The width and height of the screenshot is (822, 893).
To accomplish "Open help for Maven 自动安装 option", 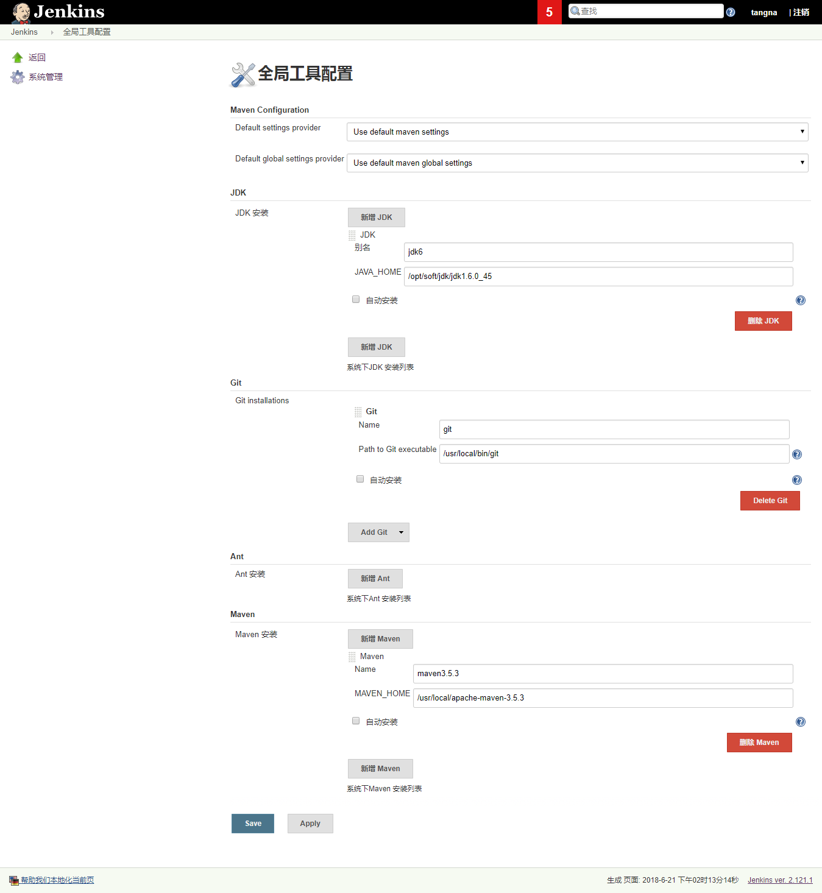I will [x=801, y=722].
